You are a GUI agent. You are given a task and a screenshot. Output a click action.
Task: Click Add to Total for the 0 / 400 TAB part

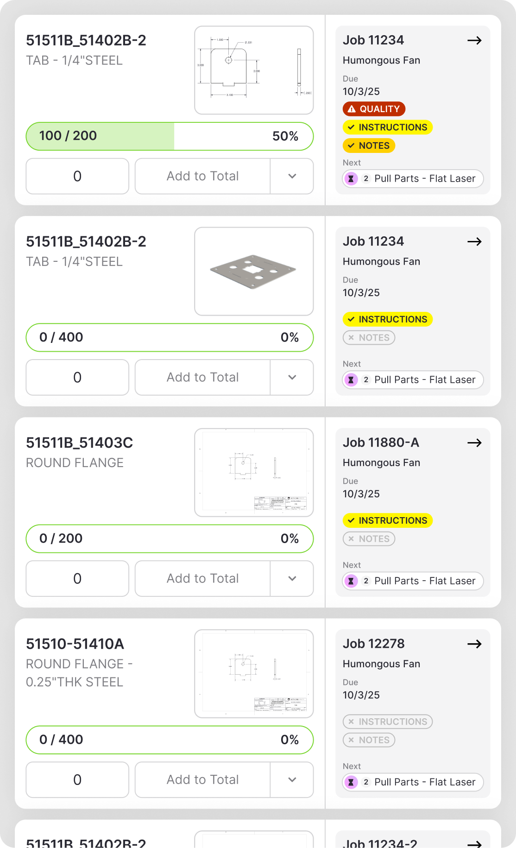coord(203,377)
